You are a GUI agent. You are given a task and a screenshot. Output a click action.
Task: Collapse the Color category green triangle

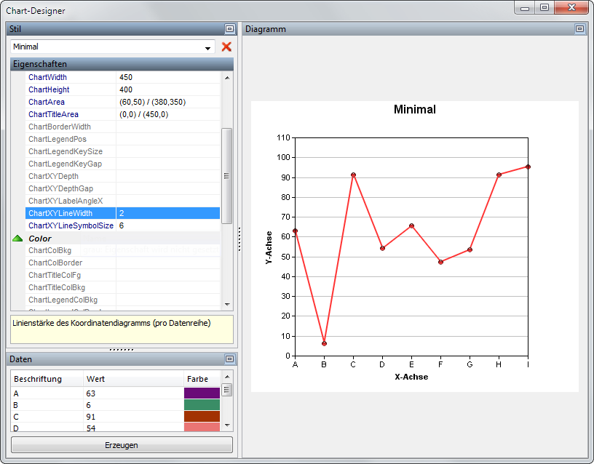18,239
